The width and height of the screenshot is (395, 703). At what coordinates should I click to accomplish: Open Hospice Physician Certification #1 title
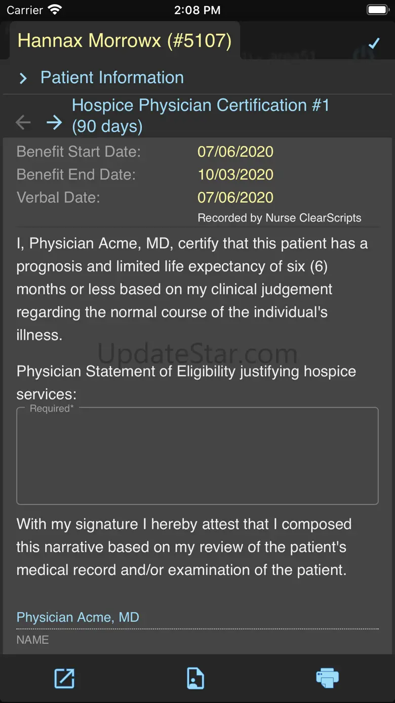201,116
